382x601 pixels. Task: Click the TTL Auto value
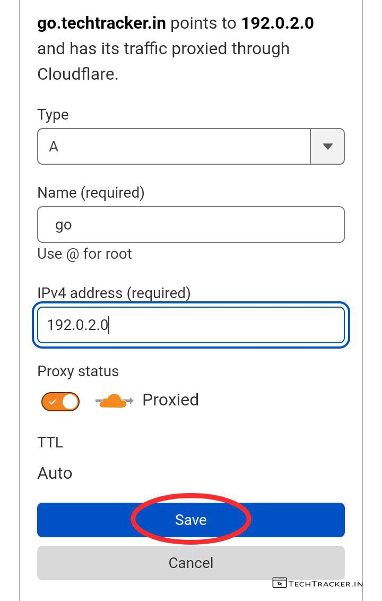coord(55,473)
